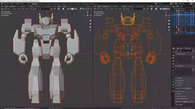Image resolution: width=195 pixels, height=109 pixels.
Task: Open View menu in left viewport header
Action: tap(14, 9)
